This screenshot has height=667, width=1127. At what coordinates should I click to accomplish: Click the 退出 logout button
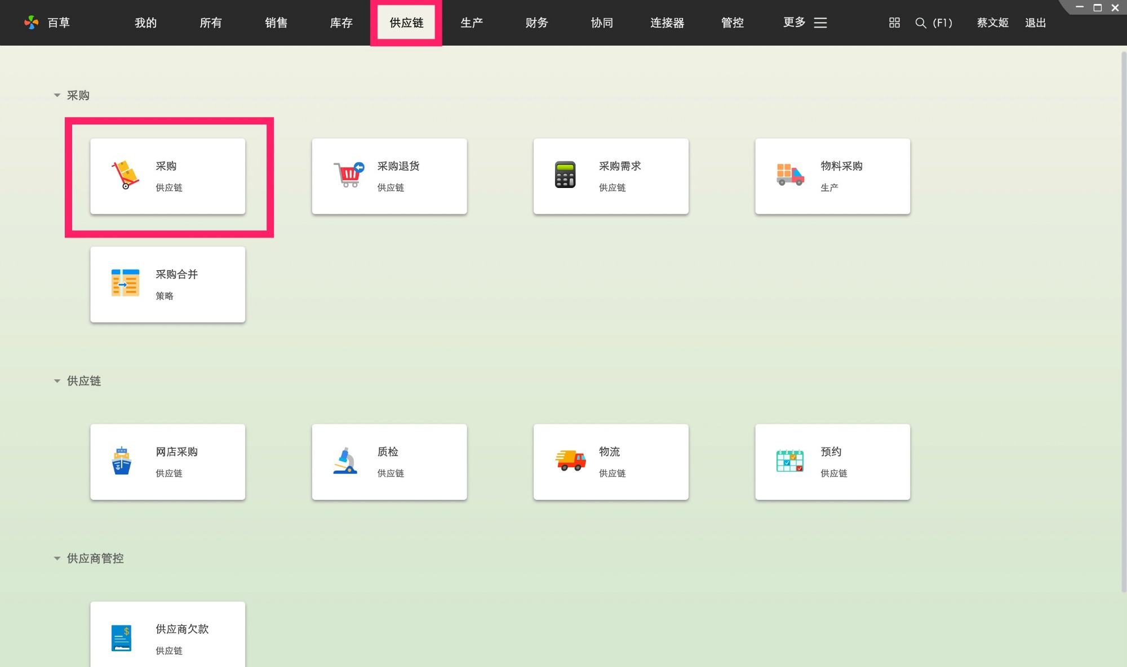tap(1035, 23)
